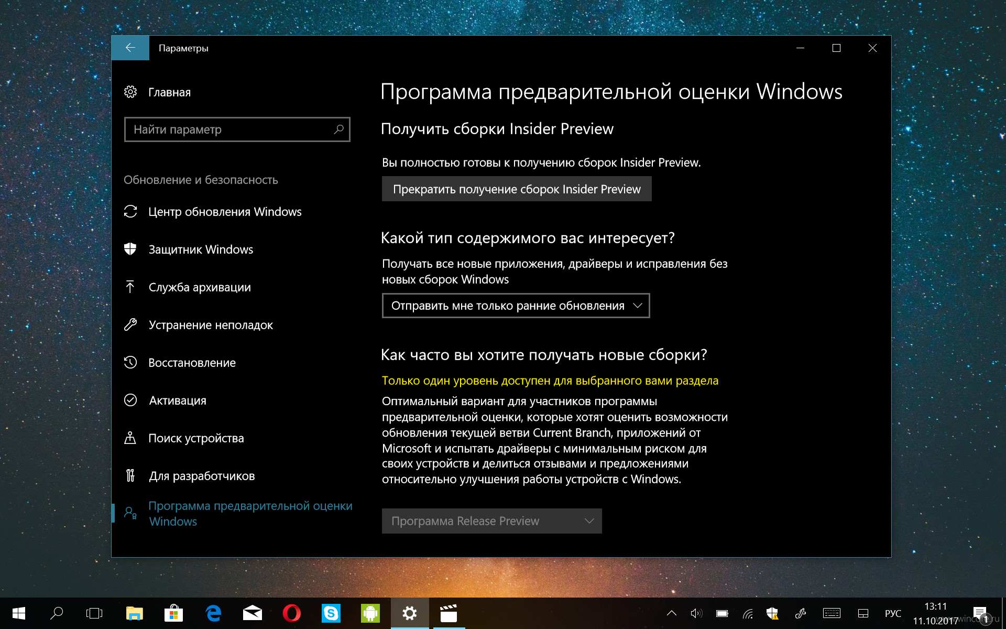Open the network Wi-Fi tray icon
Screen dimensions: 1006x629
748,613
